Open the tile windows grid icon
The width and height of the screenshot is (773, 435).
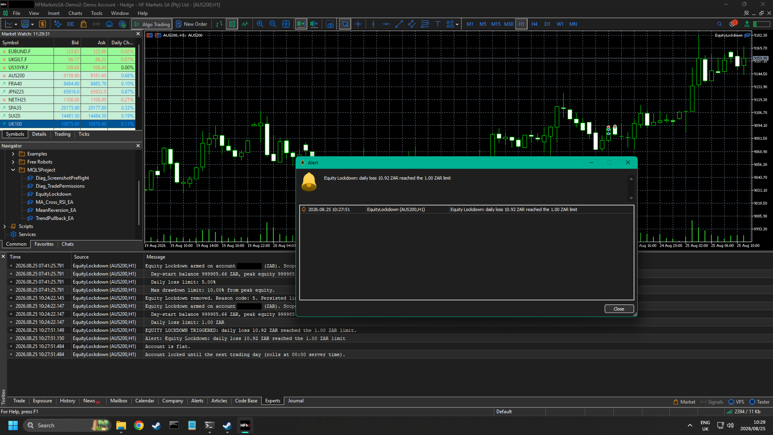(286, 24)
